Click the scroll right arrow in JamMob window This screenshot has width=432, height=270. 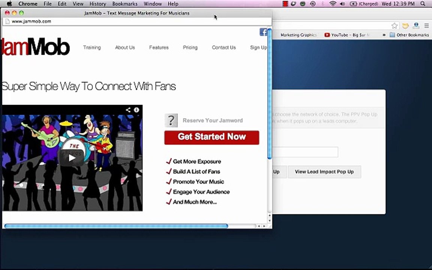point(264,226)
